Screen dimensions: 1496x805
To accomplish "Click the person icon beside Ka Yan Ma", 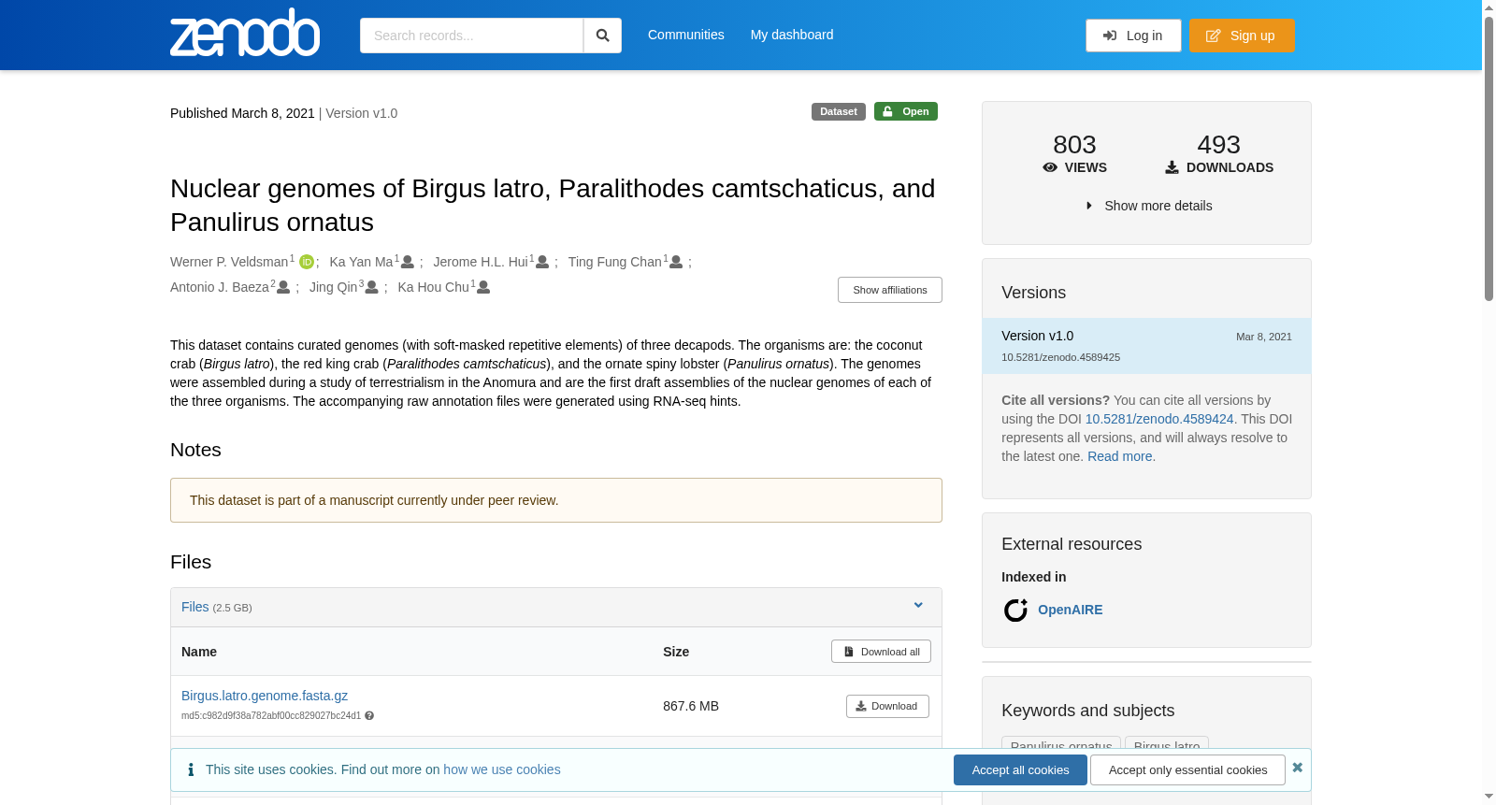I will point(408,262).
